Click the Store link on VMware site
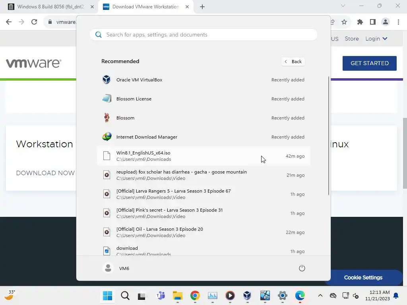407x305 pixels. coord(352,39)
